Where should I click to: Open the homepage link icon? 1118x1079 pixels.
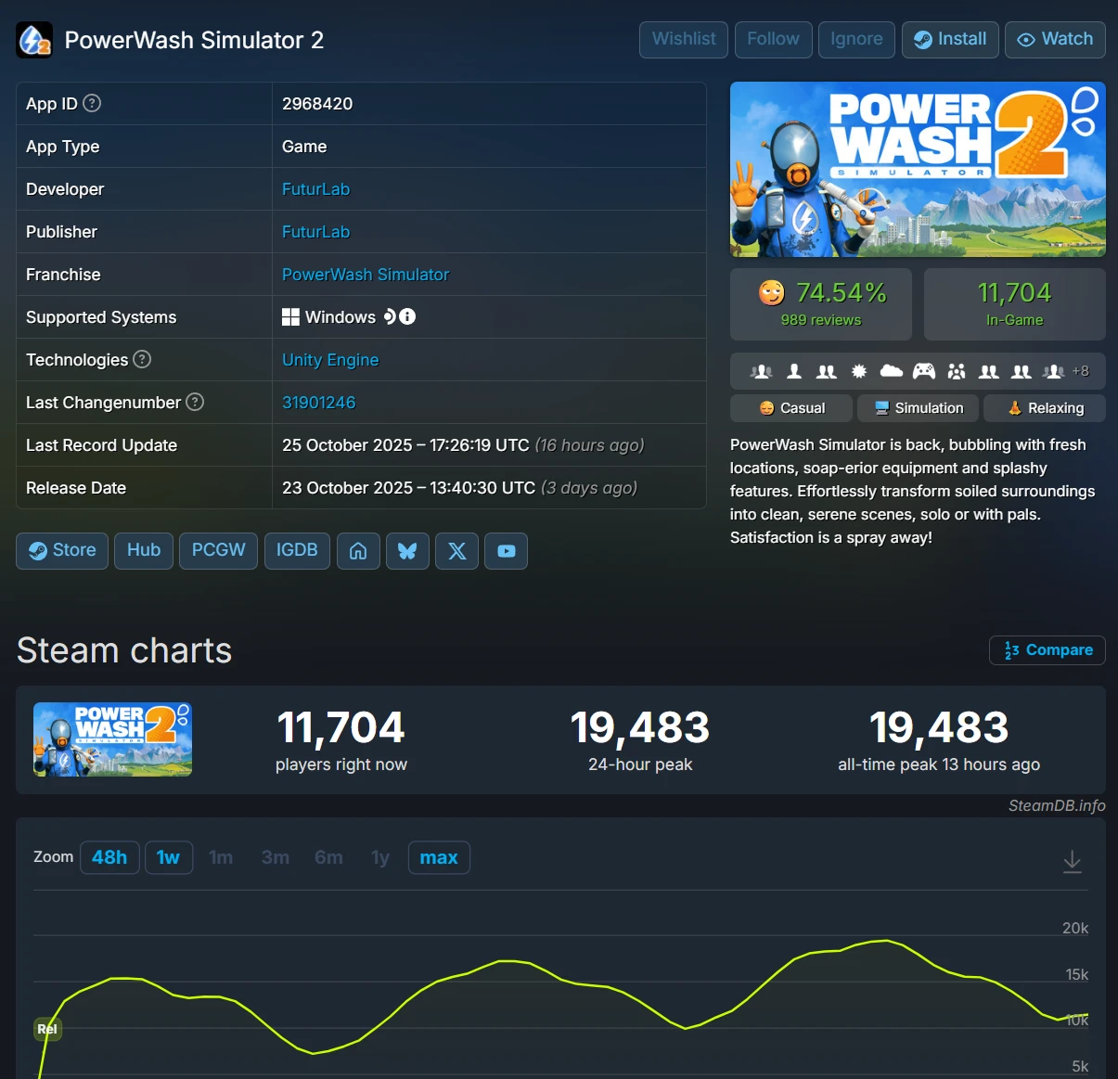tap(358, 551)
